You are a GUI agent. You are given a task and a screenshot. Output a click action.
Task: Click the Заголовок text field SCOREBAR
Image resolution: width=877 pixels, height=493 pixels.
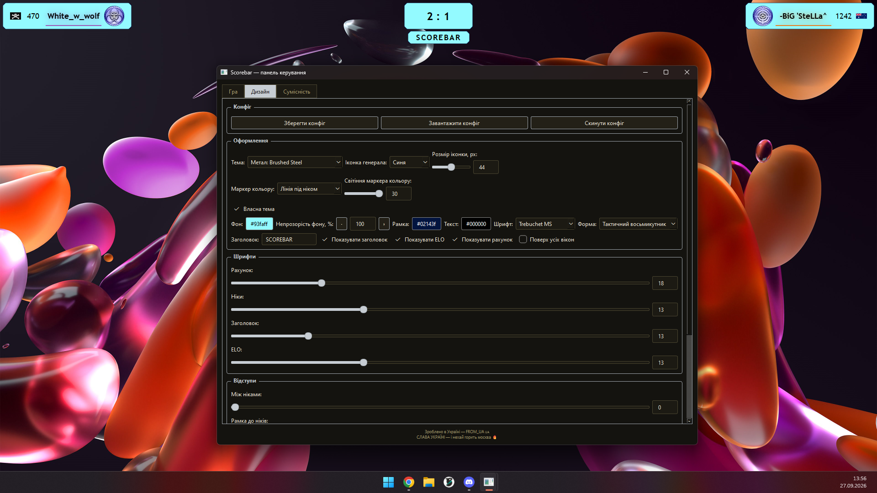click(289, 240)
